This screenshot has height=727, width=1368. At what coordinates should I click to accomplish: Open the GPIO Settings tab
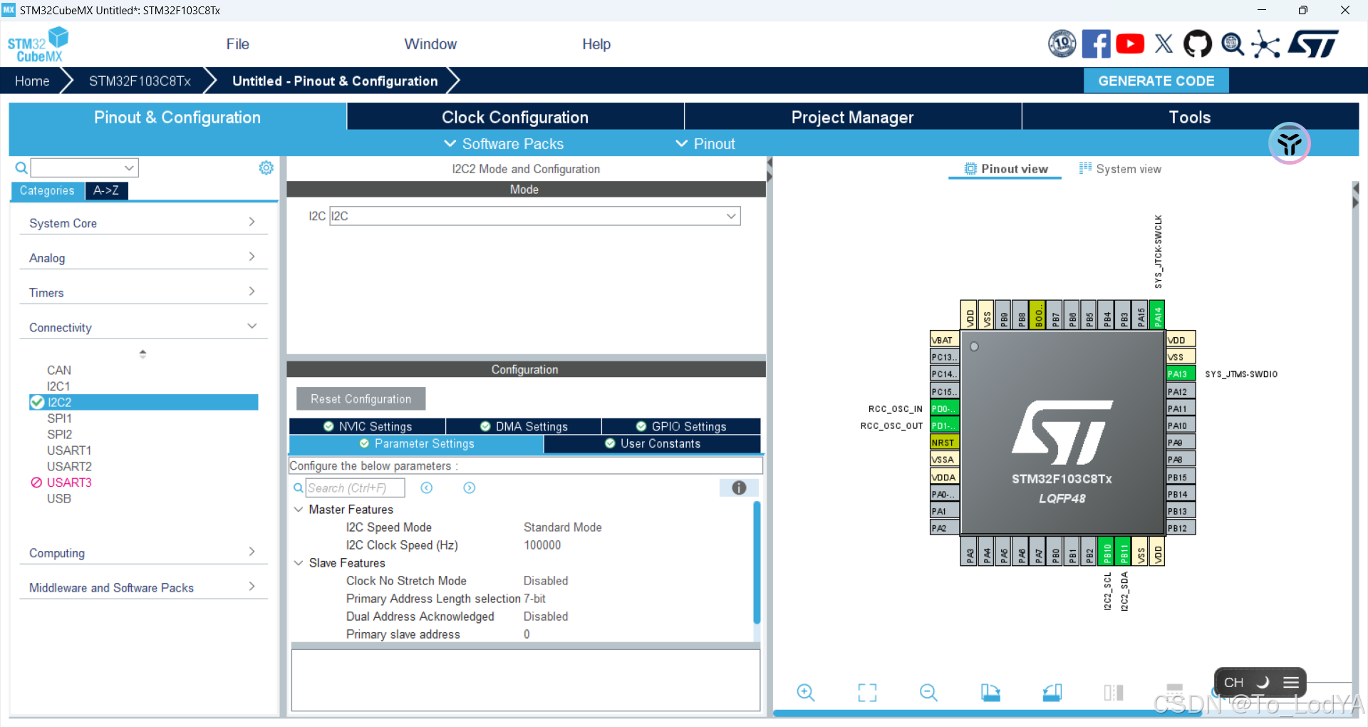coord(681,426)
